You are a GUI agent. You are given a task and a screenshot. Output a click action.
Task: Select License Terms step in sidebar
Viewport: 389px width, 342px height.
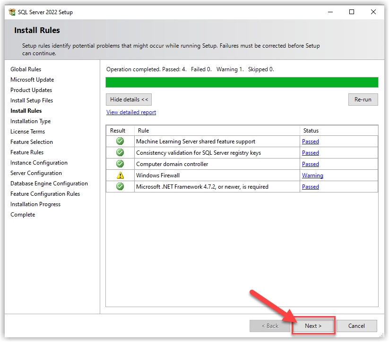[x=28, y=132]
